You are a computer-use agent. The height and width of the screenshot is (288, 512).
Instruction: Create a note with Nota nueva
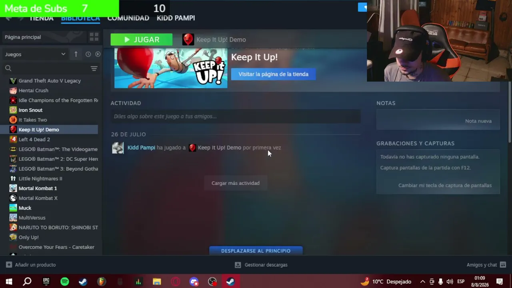coord(478,121)
